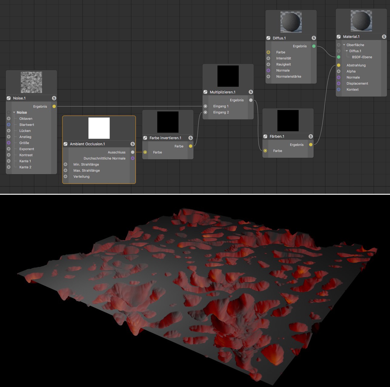Click the Ambient Occlusion.1 node title
390x387 pixels.
click(x=87, y=144)
